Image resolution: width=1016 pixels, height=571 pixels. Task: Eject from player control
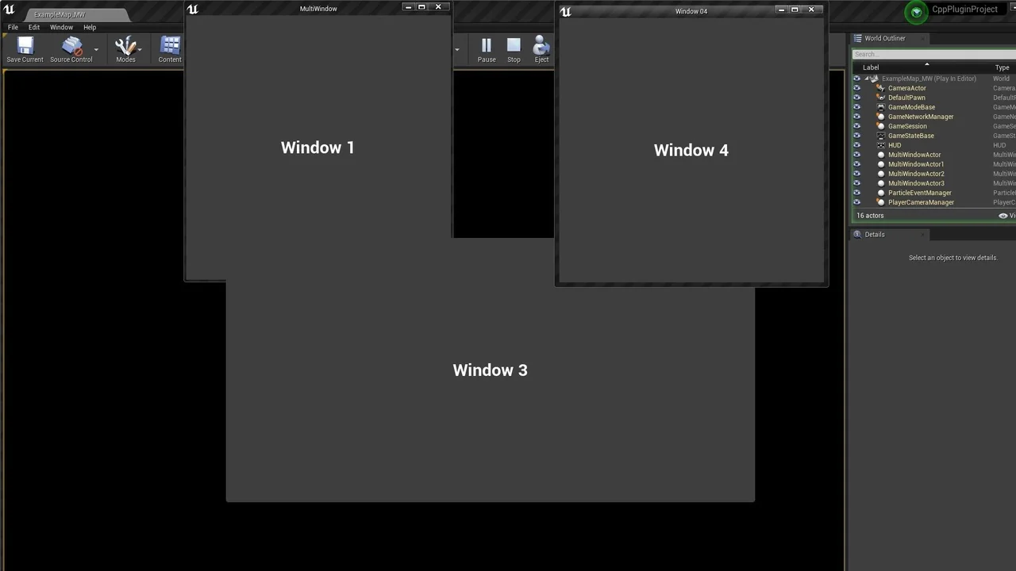[541, 48]
